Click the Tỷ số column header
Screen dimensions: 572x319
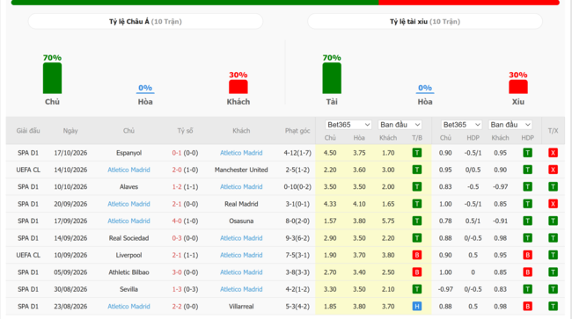click(x=185, y=131)
